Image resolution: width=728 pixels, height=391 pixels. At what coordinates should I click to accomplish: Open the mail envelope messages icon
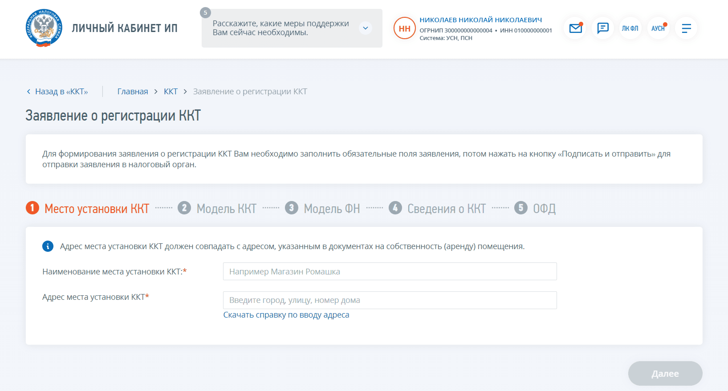[x=575, y=28]
